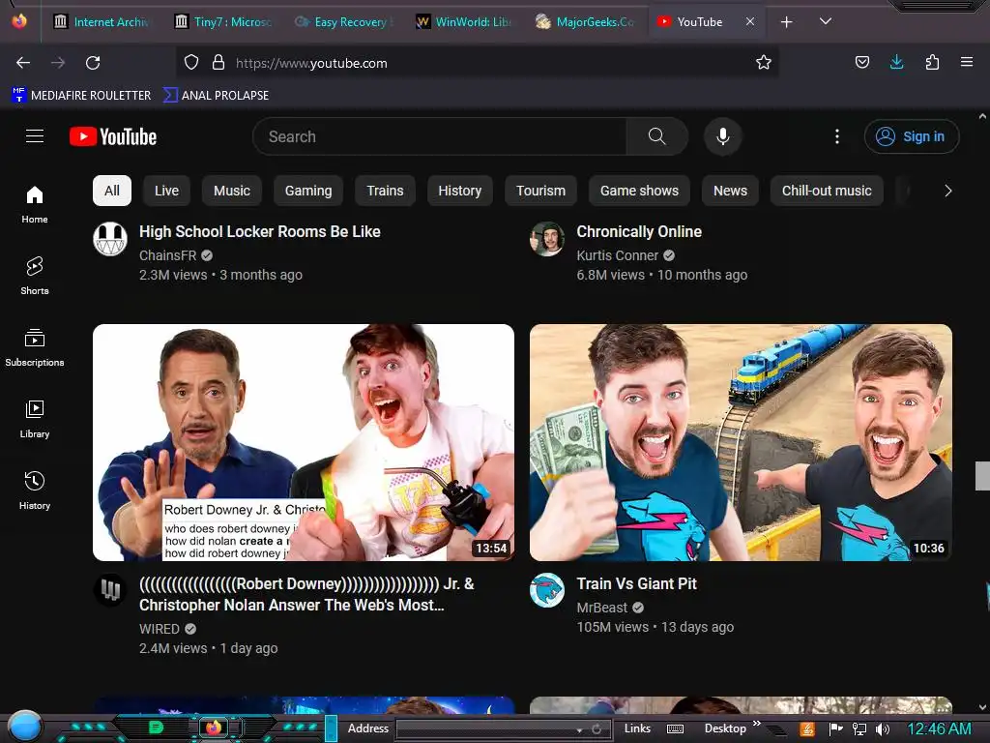Switch to the WinWorld Library tab

pos(464,21)
